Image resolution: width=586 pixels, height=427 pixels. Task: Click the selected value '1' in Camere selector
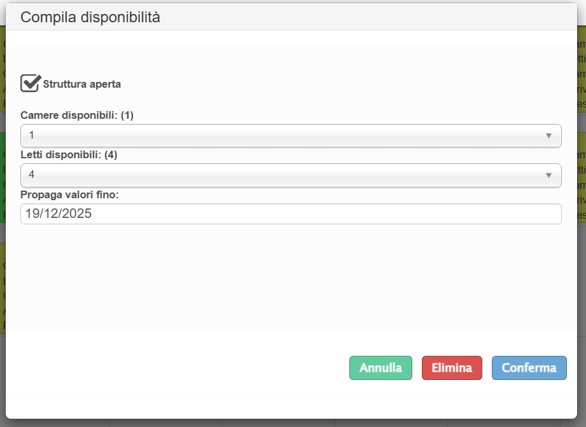coord(32,136)
